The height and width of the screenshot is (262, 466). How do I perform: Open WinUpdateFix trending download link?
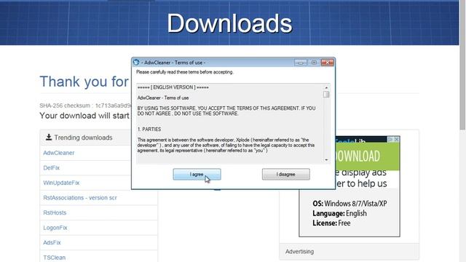point(61,183)
